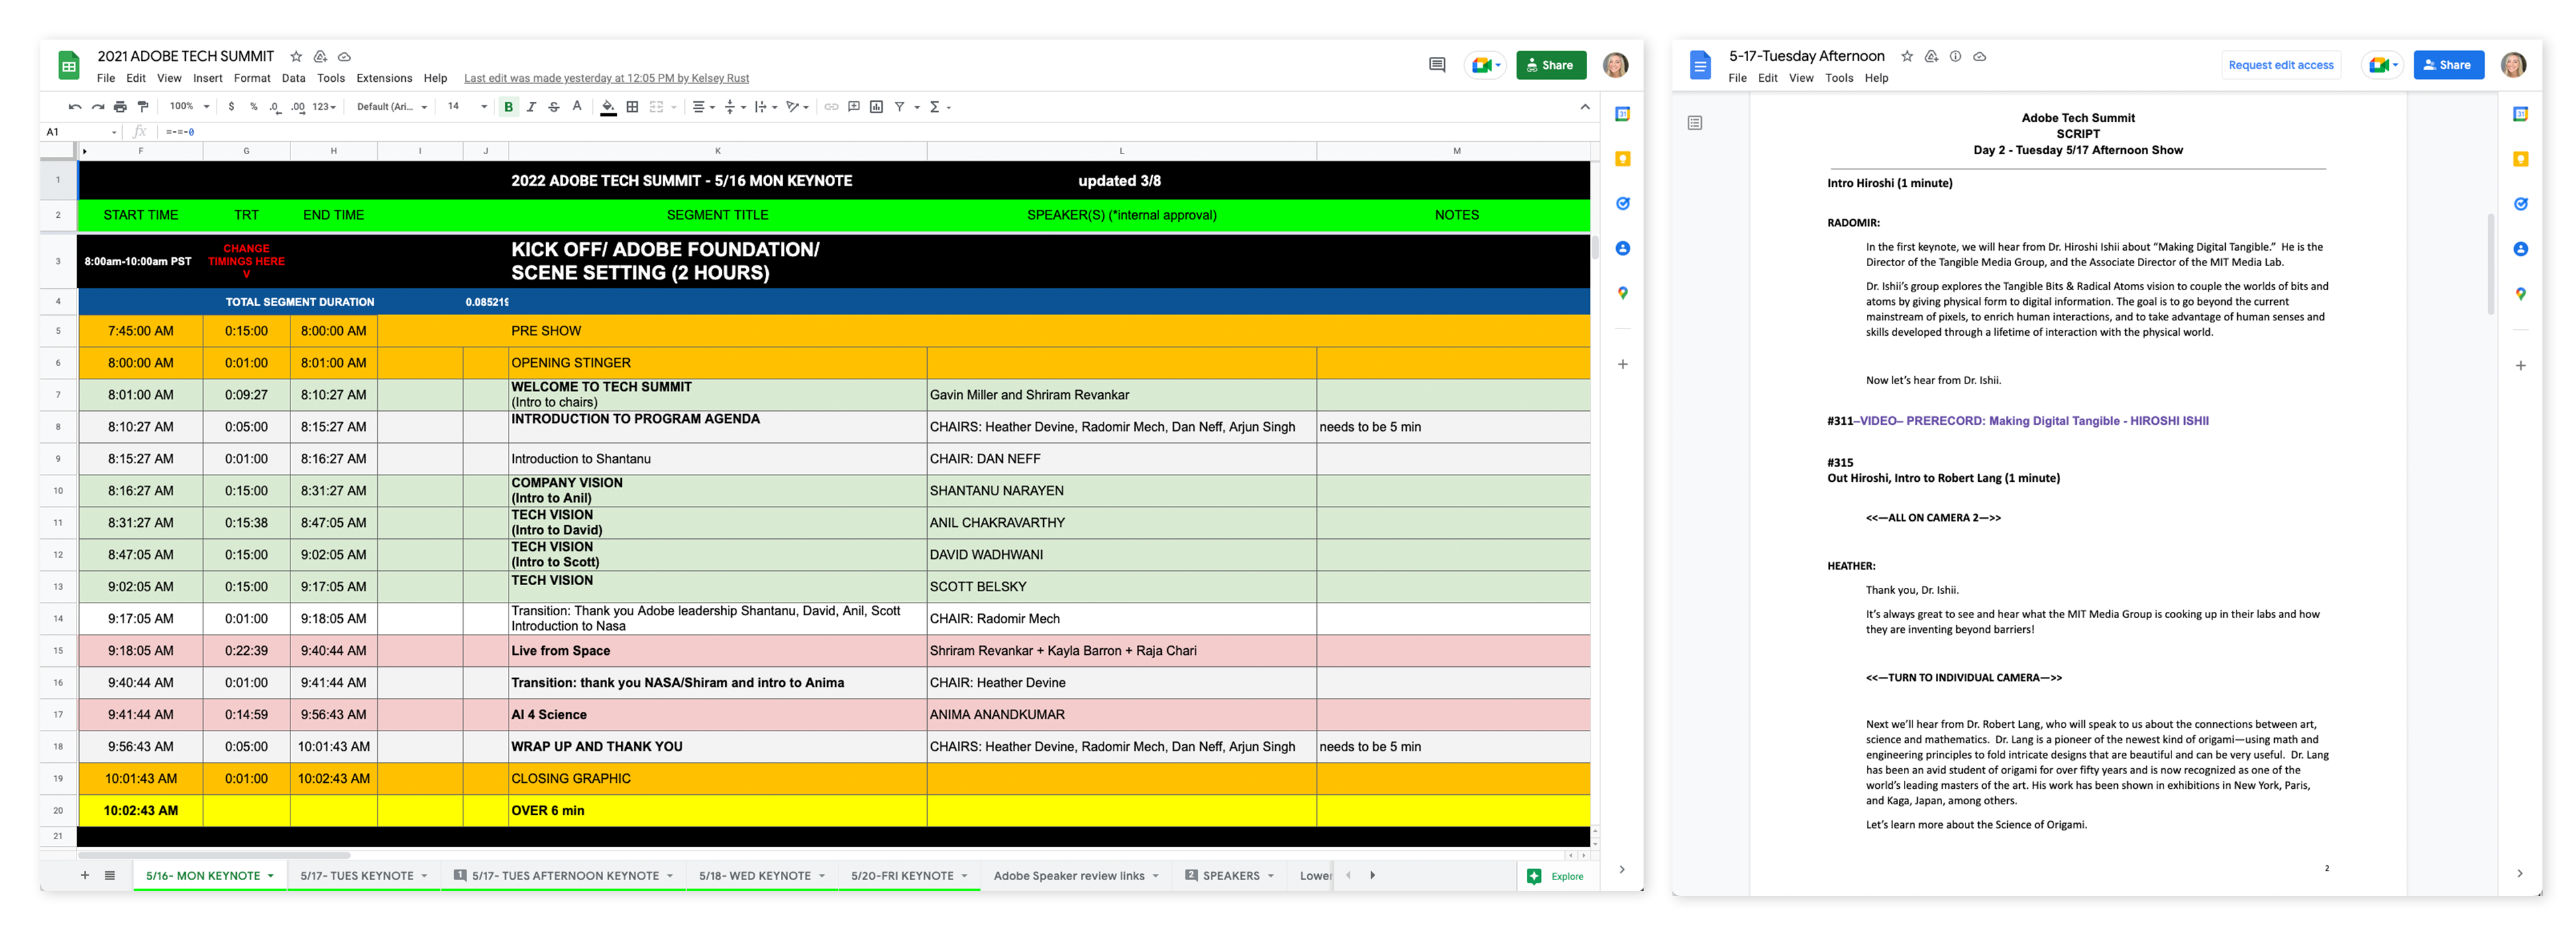Open more number formats 123 dropdown
The image size is (2576, 933).
324,107
